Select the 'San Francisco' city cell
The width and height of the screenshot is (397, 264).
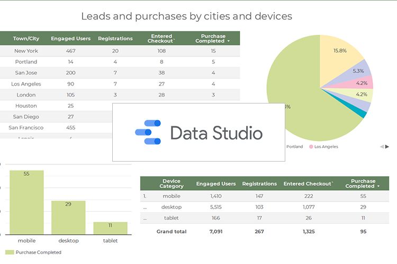(26, 128)
